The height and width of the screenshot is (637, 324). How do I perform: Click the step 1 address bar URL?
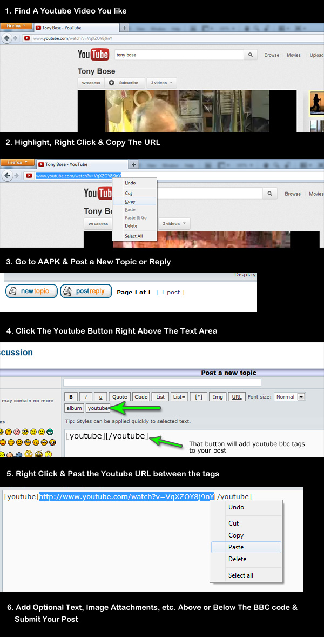coord(72,38)
